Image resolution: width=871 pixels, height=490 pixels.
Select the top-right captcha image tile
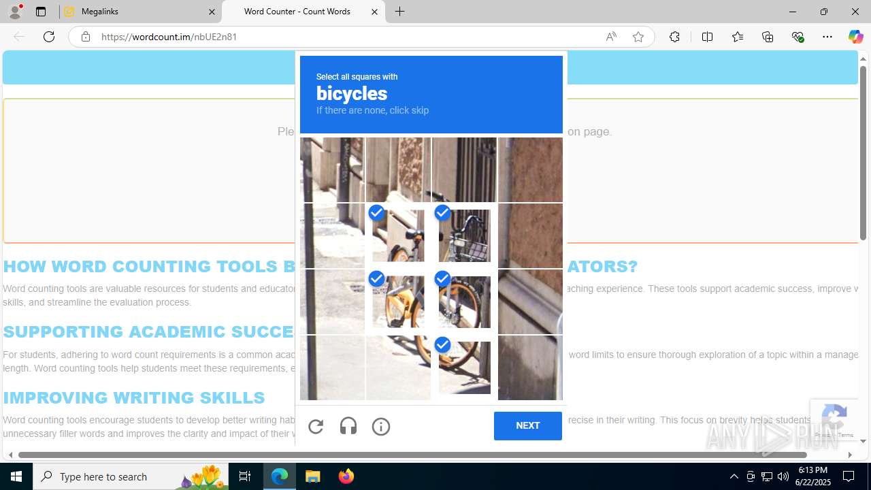tap(530, 169)
